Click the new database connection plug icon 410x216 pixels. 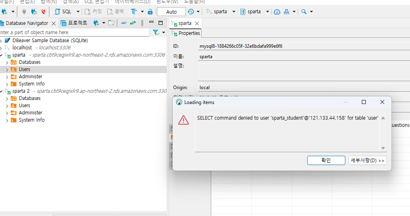pyautogui.click(x=4, y=12)
